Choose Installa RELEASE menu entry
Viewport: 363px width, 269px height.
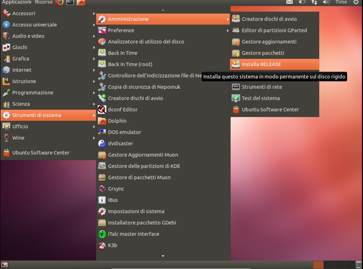pyautogui.click(x=274, y=64)
